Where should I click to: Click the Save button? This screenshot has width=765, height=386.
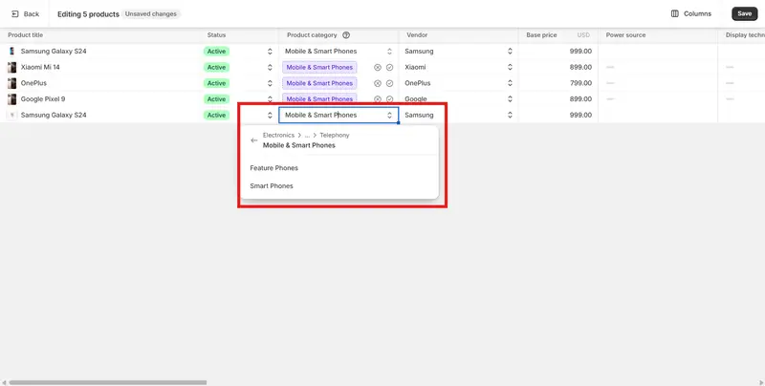(745, 13)
